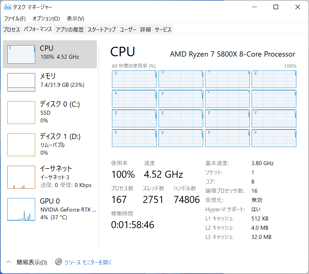Open the View (表示) menu

click(x=76, y=18)
